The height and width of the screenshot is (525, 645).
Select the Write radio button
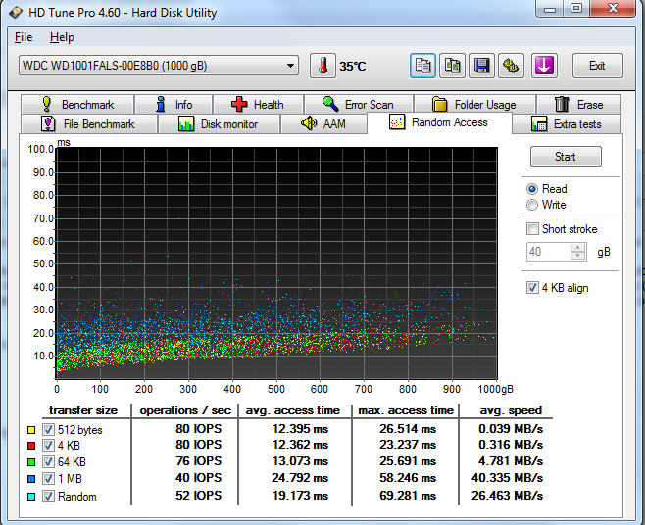532,205
